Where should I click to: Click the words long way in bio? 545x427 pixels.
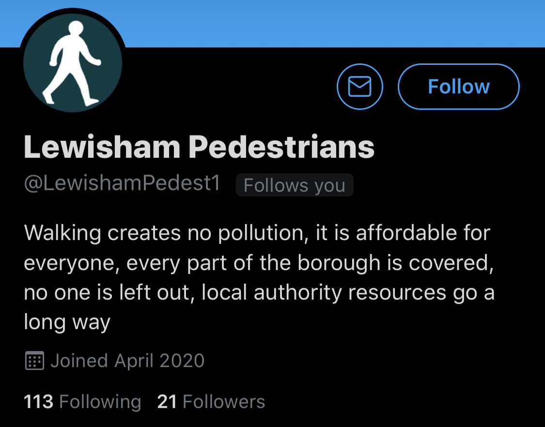pos(67,322)
